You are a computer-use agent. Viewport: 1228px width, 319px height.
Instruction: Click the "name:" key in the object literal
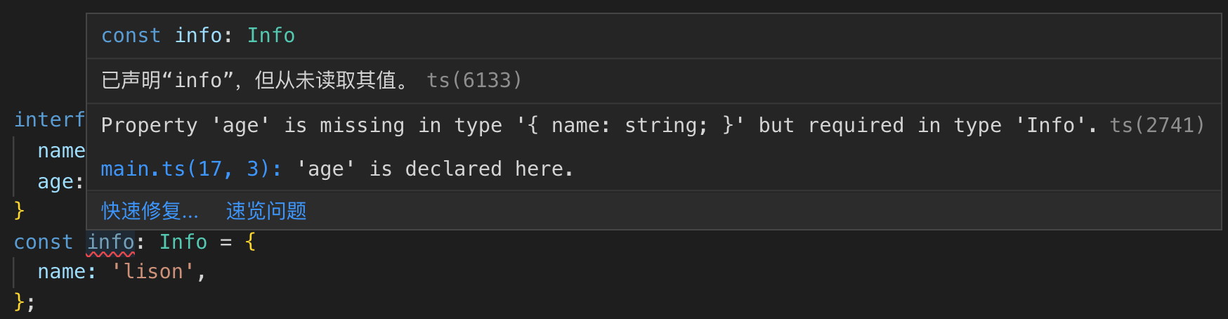tap(66, 272)
